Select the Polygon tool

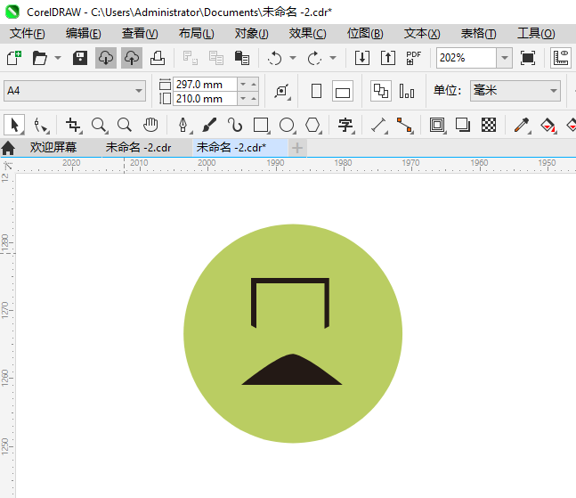[x=312, y=125]
